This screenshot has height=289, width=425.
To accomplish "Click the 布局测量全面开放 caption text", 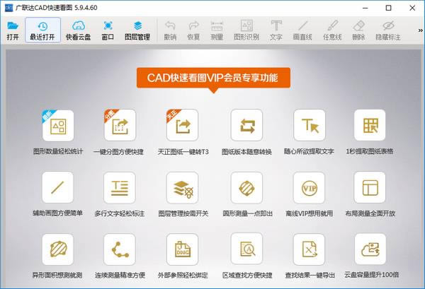I will [x=370, y=213].
